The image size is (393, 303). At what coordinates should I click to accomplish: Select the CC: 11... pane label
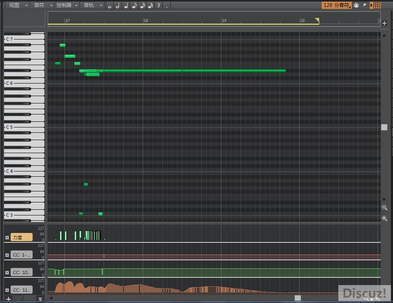coord(22,290)
